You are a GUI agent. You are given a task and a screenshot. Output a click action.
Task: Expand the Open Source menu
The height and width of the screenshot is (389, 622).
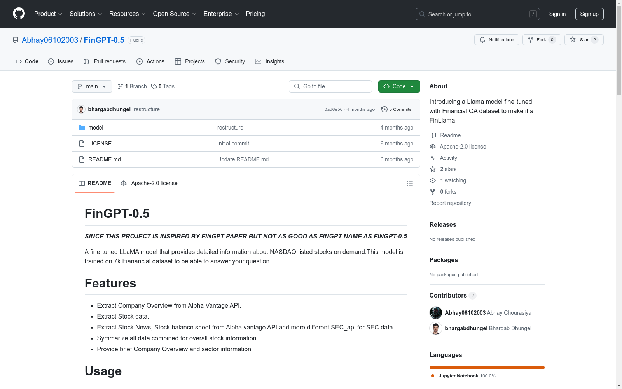175,14
